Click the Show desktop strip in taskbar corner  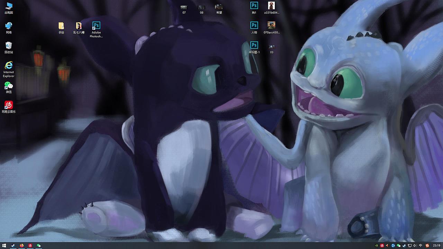coord(442,246)
